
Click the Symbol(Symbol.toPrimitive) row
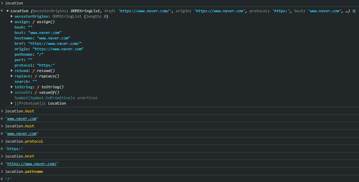[x=56, y=98]
